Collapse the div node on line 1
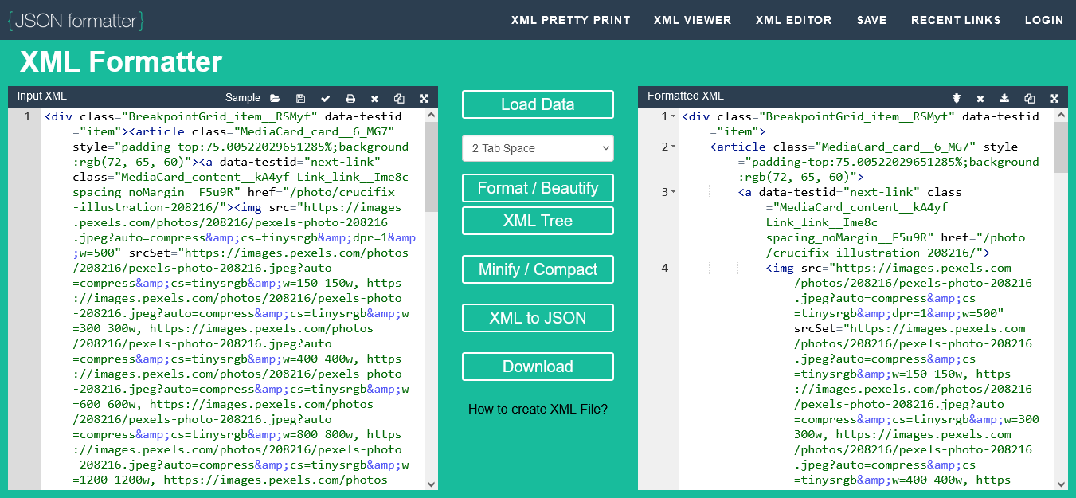The width and height of the screenshot is (1076, 498). coord(674,117)
